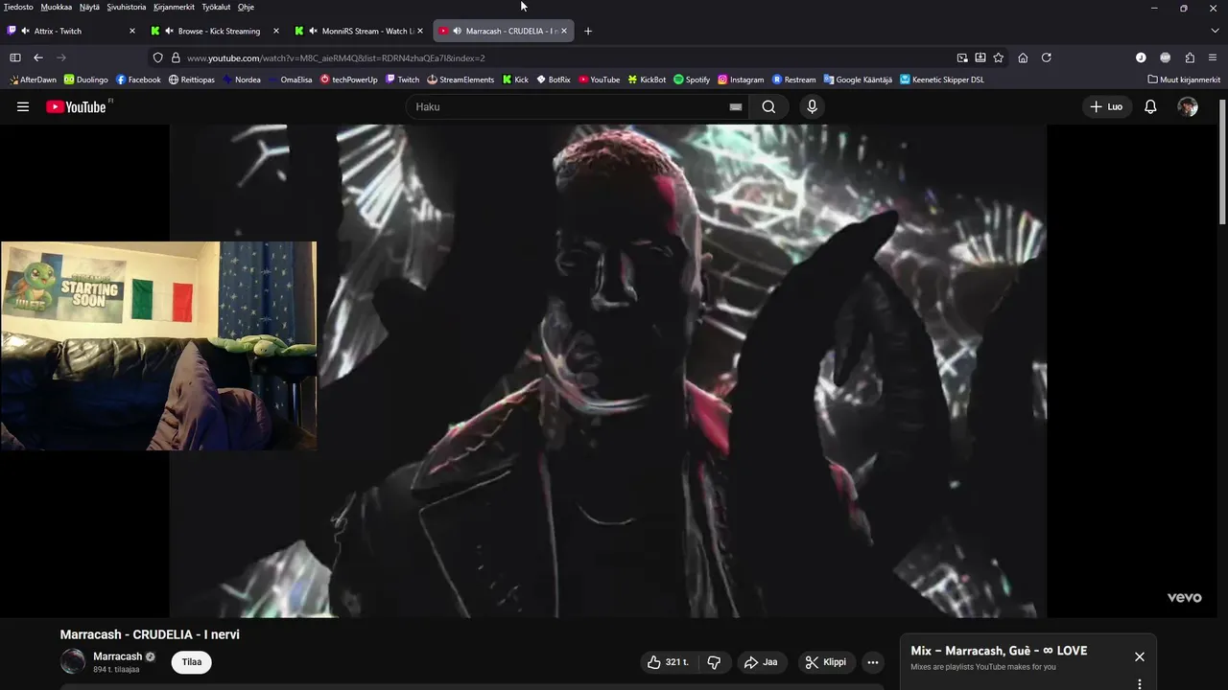Subscribe with the Tilaa button
This screenshot has width=1228, height=690.
[x=192, y=662]
